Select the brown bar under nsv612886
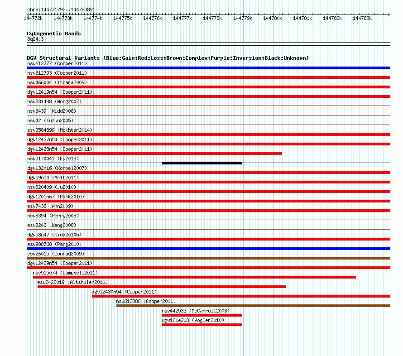The height and width of the screenshot is (356, 403). tap(253, 306)
